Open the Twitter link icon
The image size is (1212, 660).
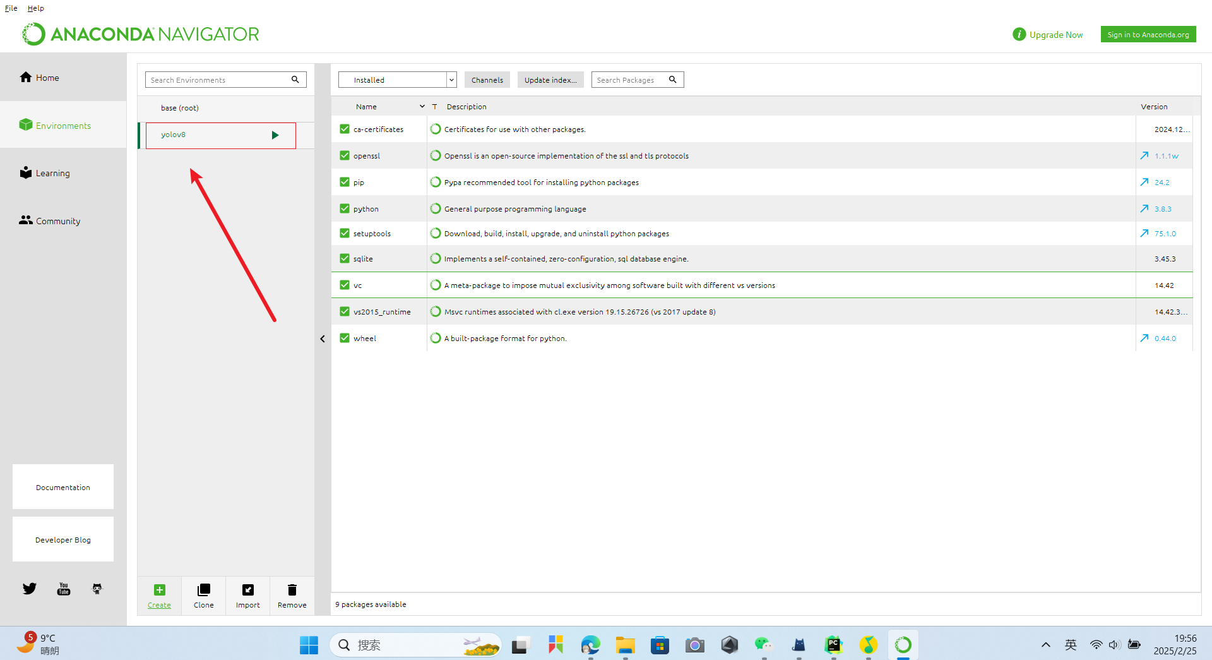[30, 589]
